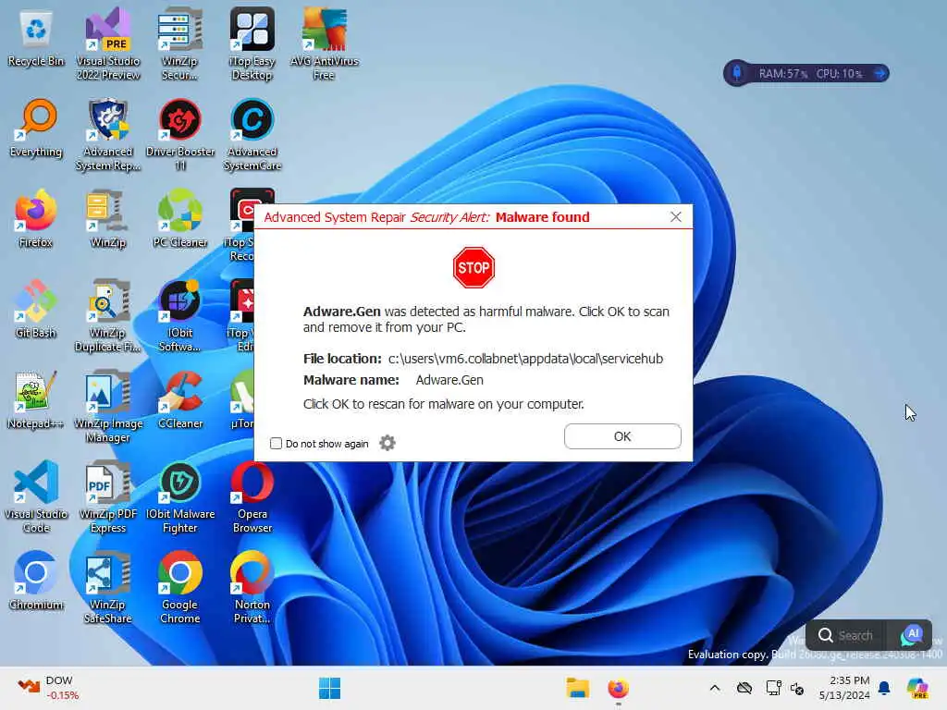Launch Google Chrome desktop shortcut
Image resolution: width=947 pixels, height=710 pixels.
point(180,587)
